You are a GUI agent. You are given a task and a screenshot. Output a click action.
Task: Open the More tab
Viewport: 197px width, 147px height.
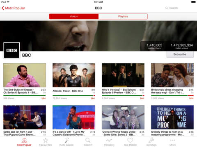(172, 142)
